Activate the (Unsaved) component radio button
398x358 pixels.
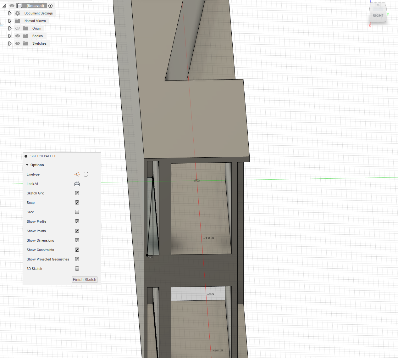click(x=50, y=6)
